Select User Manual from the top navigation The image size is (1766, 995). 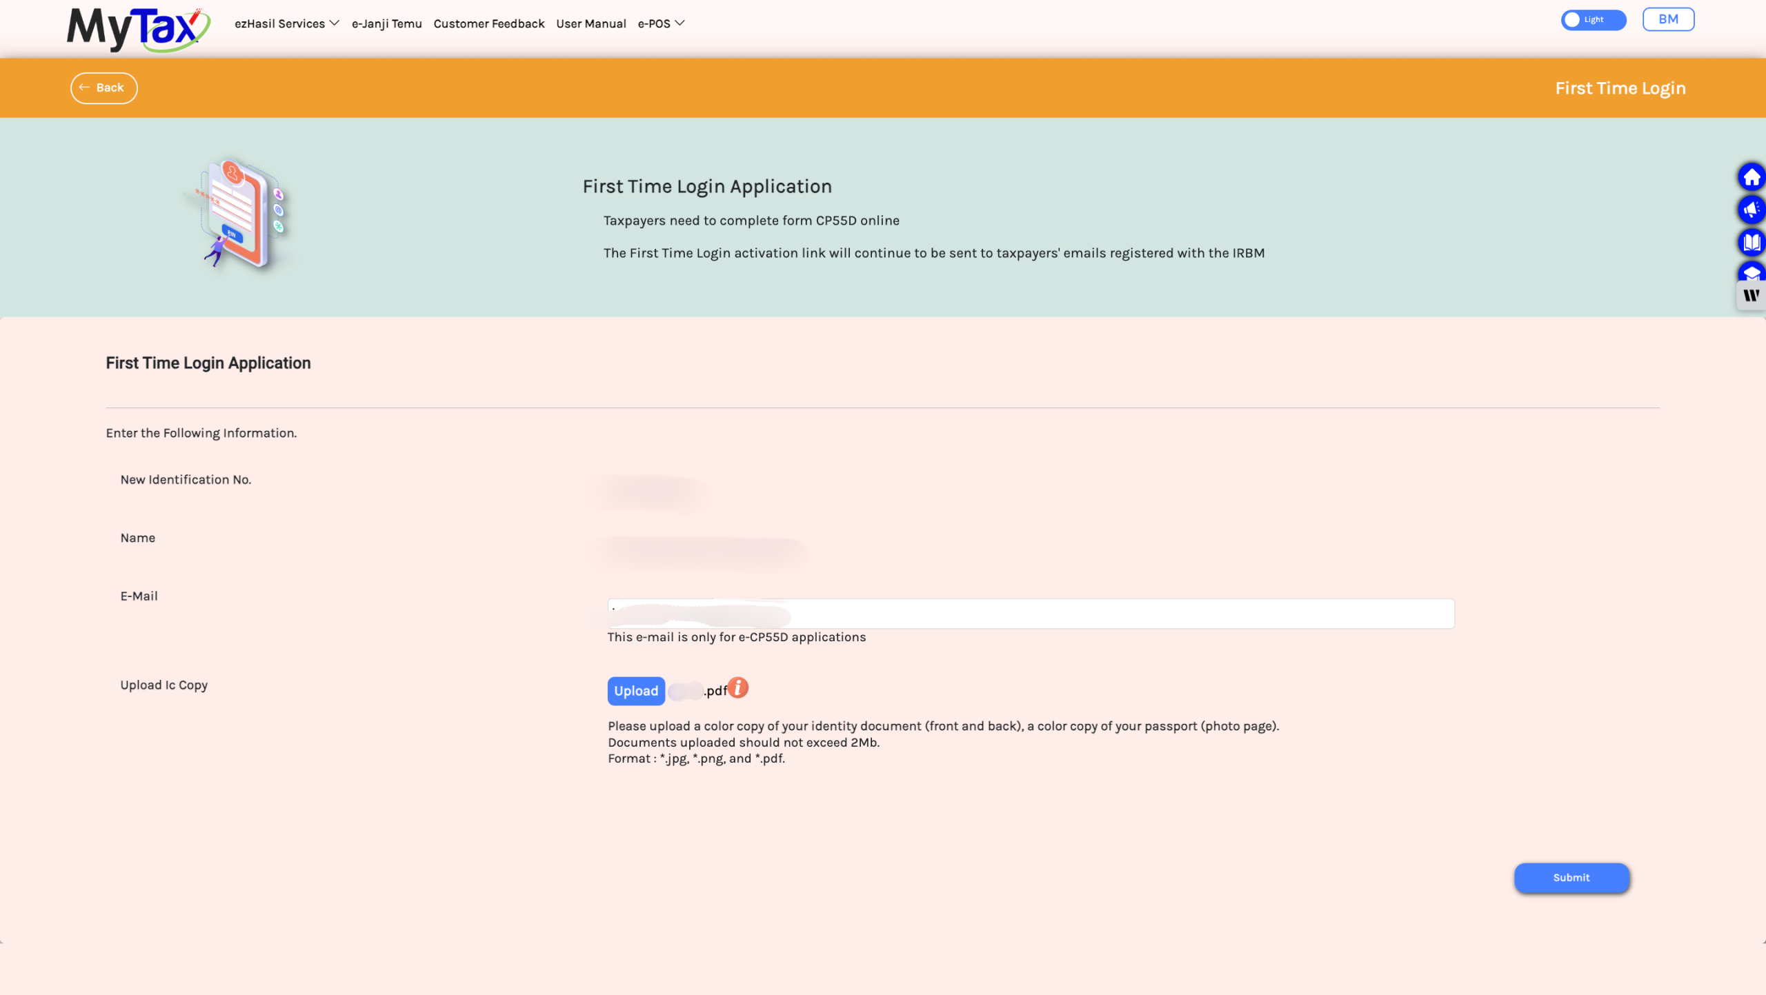click(x=591, y=23)
